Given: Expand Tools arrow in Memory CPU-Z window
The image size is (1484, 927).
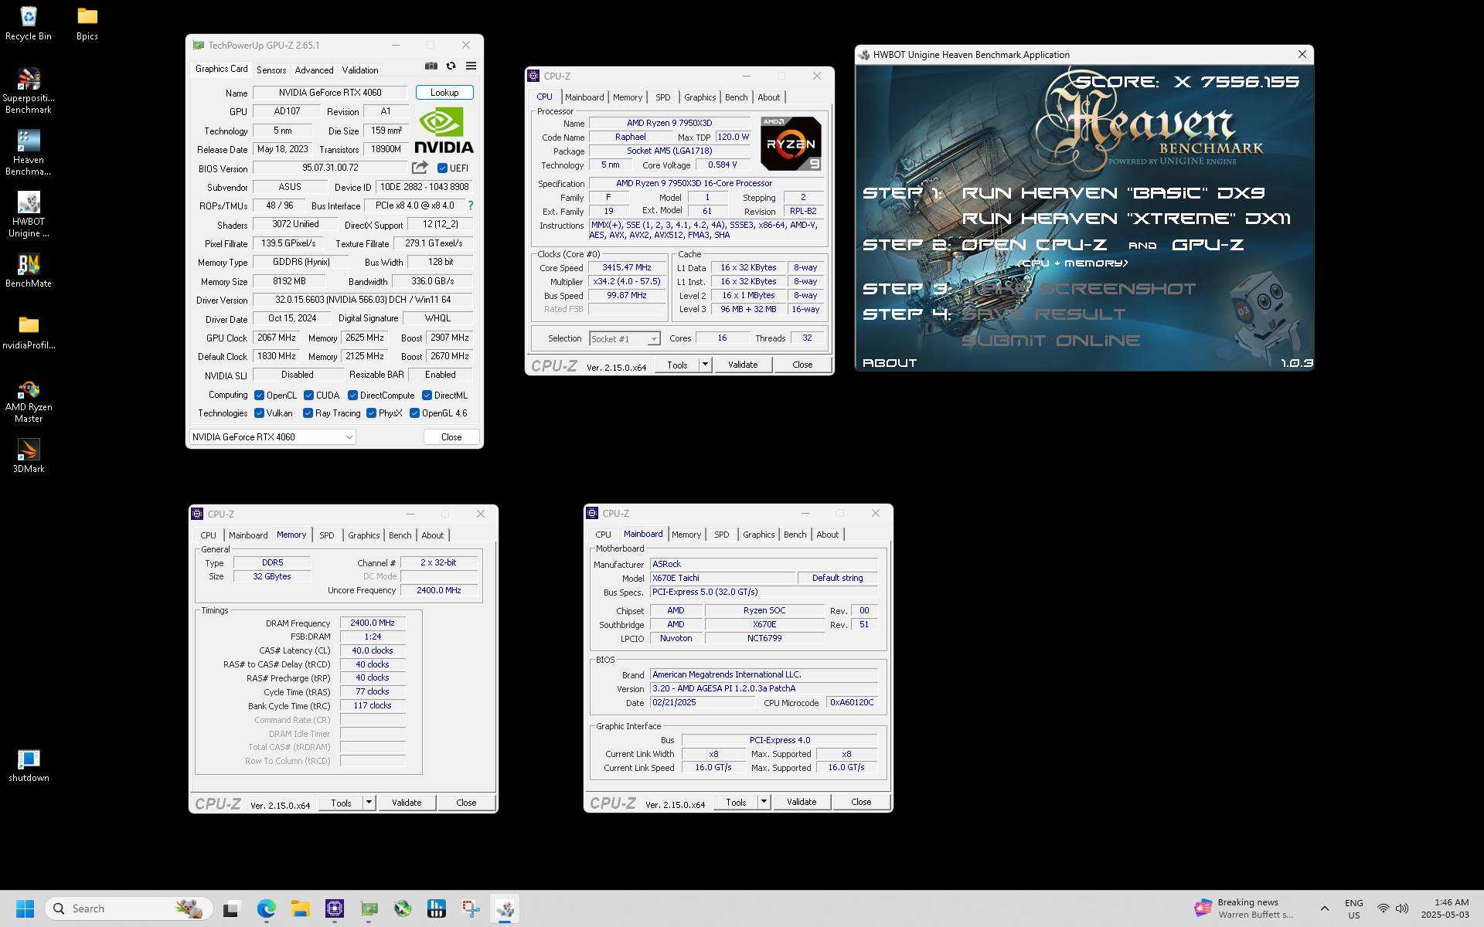Looking at the screenshot, I should (369, 803).
